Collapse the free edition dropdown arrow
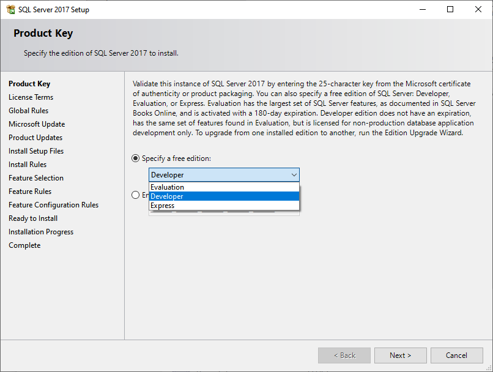The height and width of the screenshot is (372, 493). point(294,175)
